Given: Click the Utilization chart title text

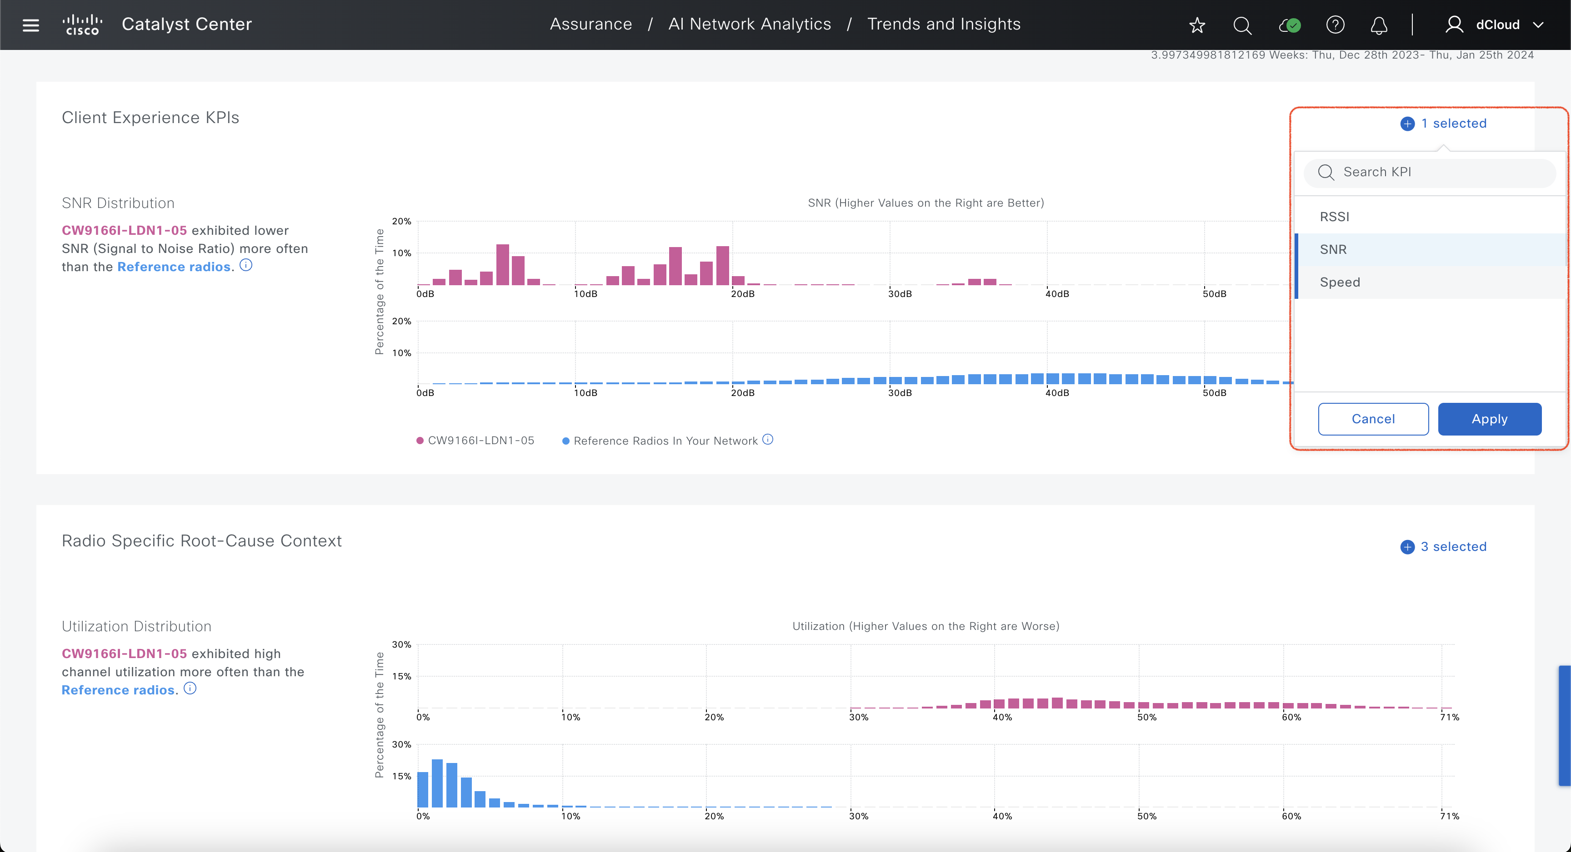Looking at the screenshot, I should [926, 626].
